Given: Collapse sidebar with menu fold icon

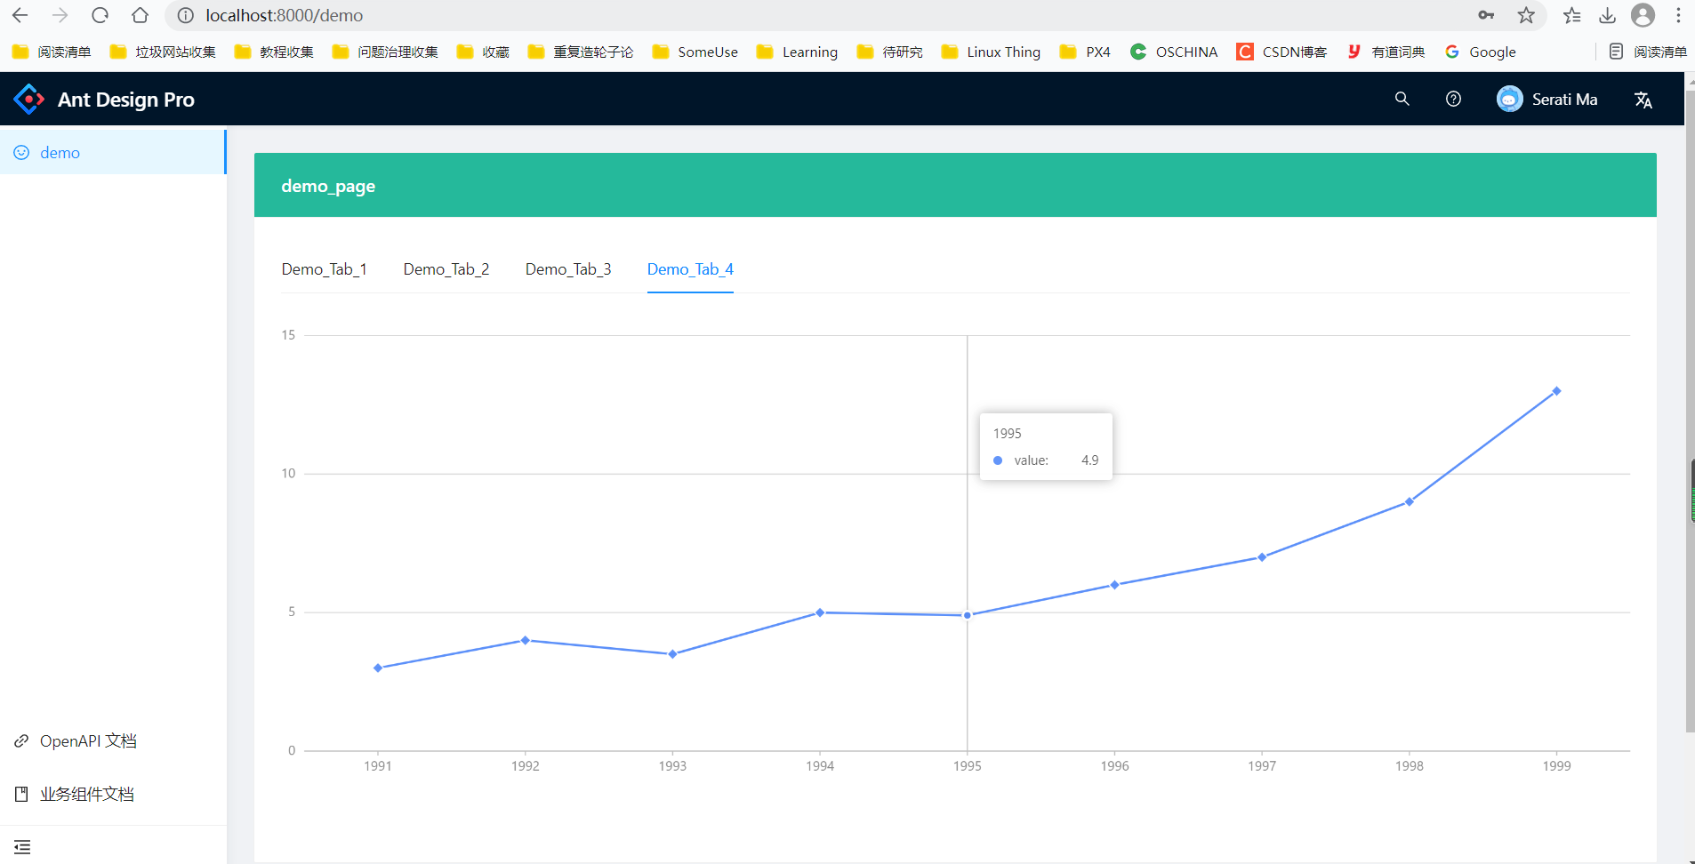Looking at the screenshot, I should [x=22, y=847].
